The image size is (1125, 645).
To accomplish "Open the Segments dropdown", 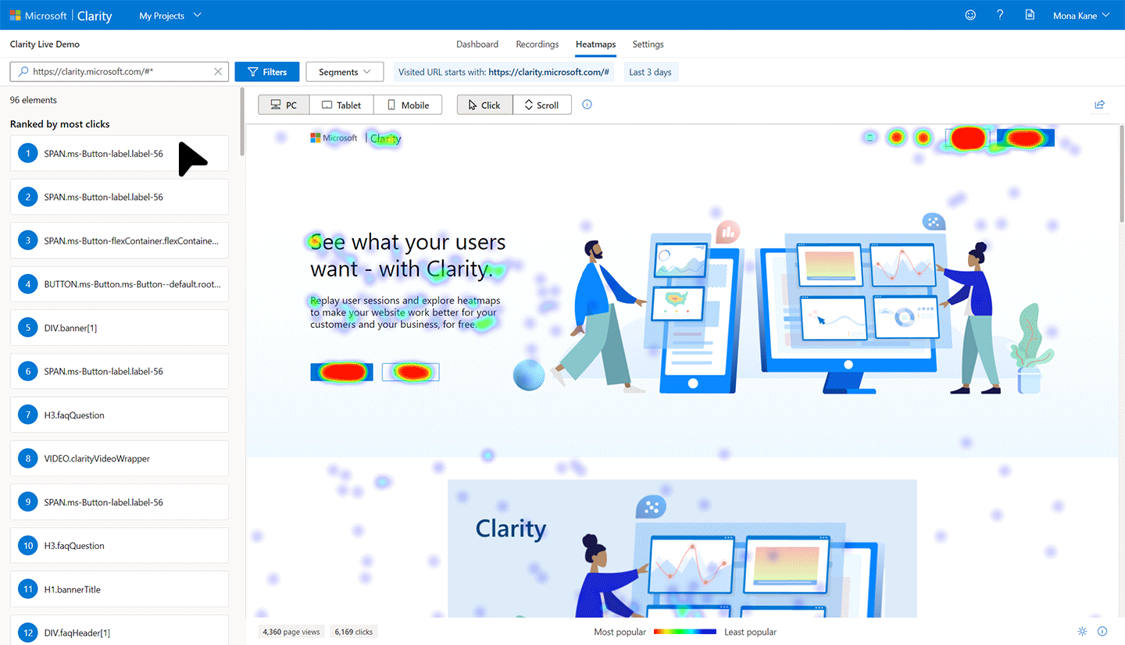I will click(345, 72).
